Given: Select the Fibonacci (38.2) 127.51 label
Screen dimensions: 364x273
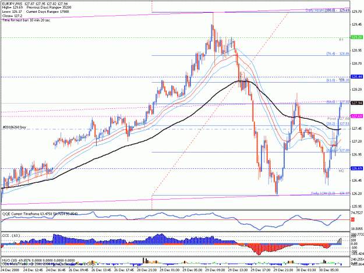Looking at the screenshot, I should [338, 123].
